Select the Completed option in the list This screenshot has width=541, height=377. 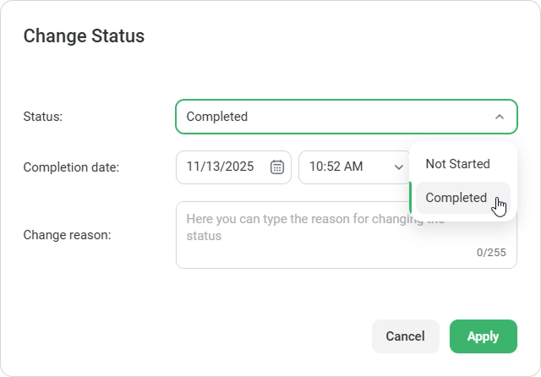(456, 198)
